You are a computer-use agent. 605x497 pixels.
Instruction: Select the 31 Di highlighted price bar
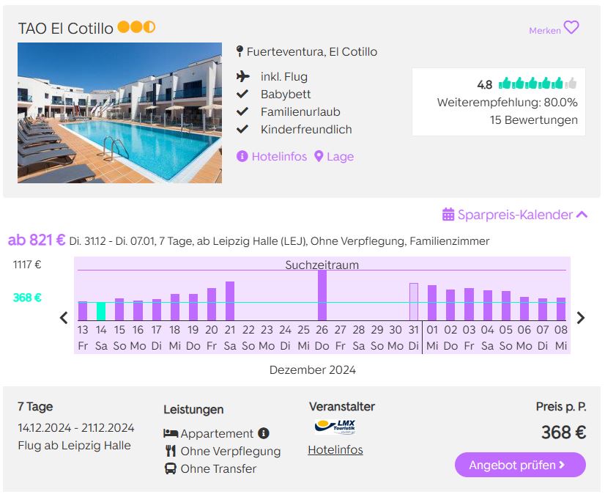[414, 302]
